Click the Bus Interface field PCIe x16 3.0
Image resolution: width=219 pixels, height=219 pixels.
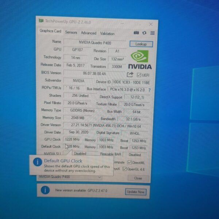coord(127,89)
